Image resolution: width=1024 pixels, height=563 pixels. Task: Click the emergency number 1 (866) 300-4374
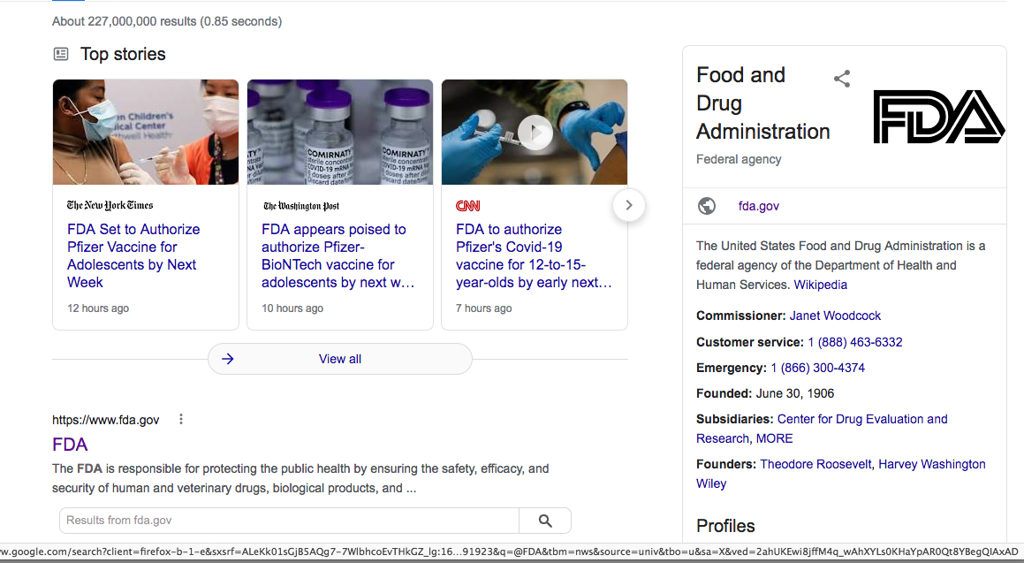(817, 368)
